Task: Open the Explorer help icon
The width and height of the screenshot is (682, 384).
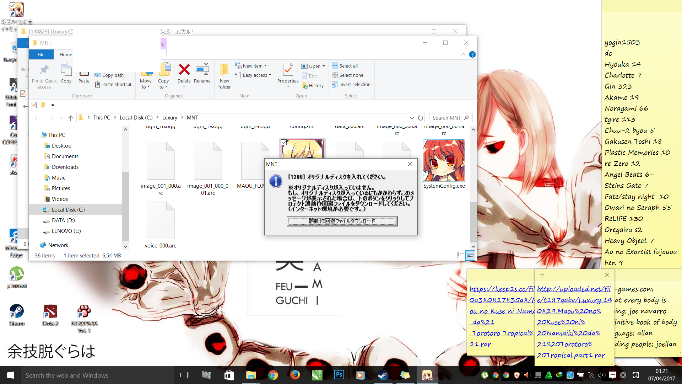Action: (x=472, y=54)
